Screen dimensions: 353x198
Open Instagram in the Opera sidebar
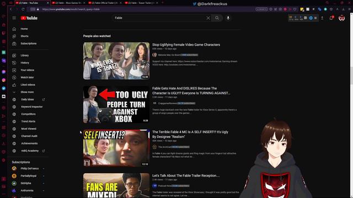pos(4,80)
